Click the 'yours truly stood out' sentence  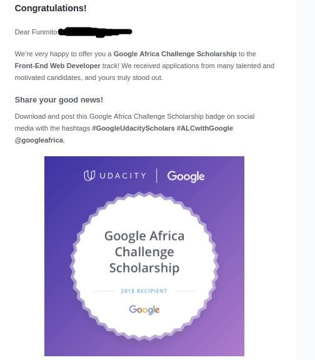tap(131, 77)
